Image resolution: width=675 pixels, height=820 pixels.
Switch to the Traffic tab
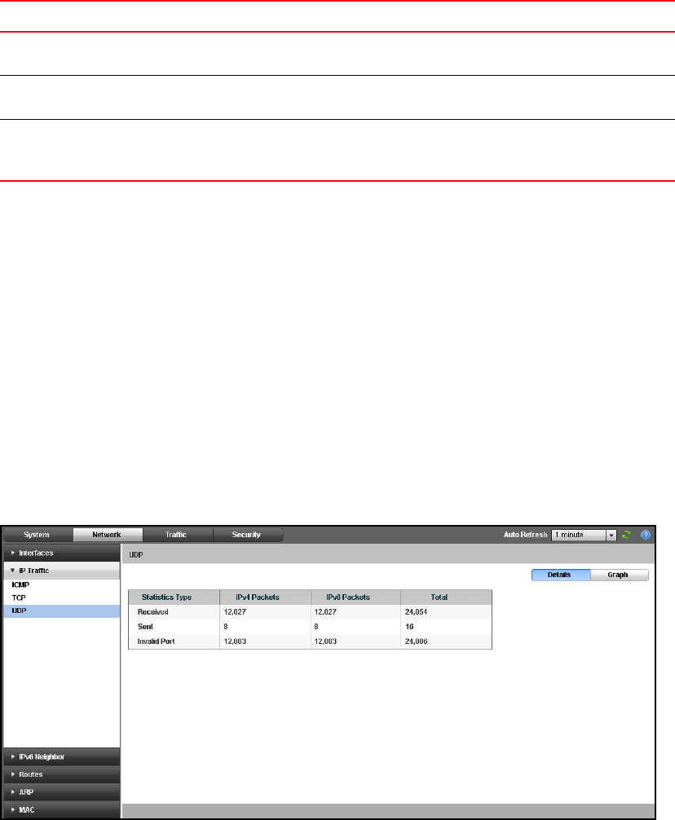(x=176, y=535)
